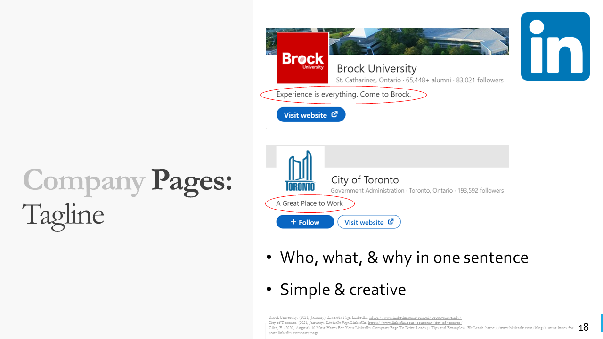Select the City of Toronto page name

point(365,179)
